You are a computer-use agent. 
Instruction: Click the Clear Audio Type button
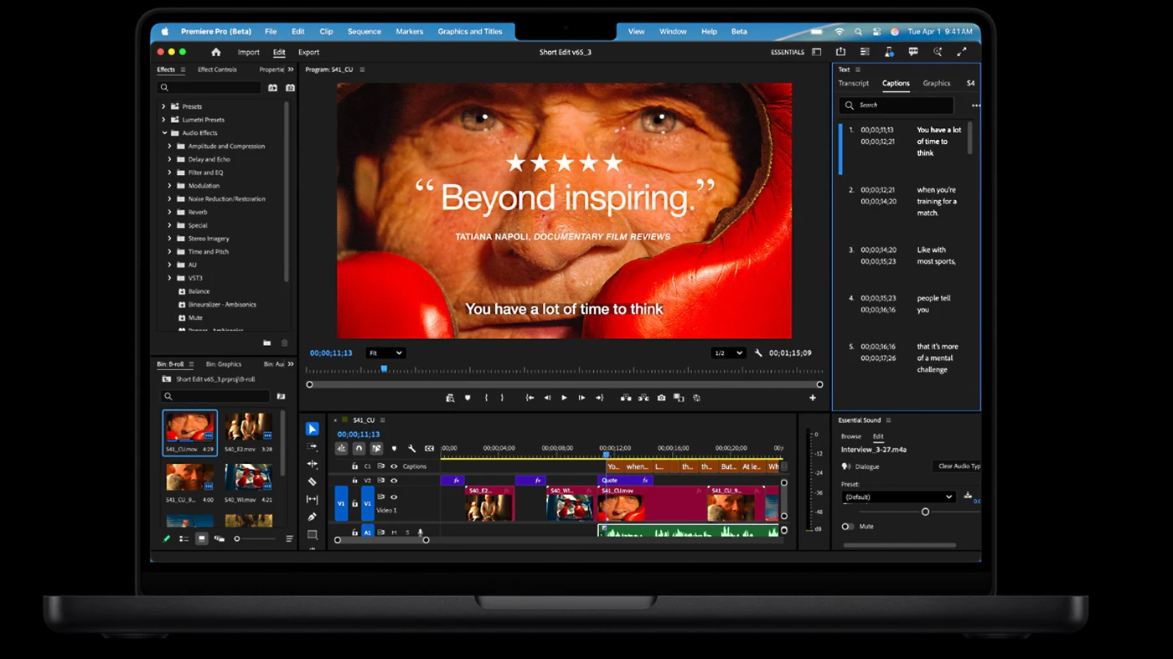[957, 466]
